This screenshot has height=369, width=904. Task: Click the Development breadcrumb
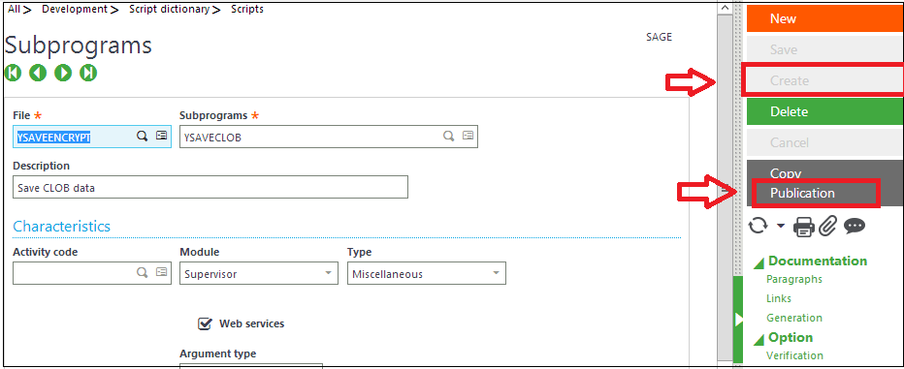pos(75,10)
